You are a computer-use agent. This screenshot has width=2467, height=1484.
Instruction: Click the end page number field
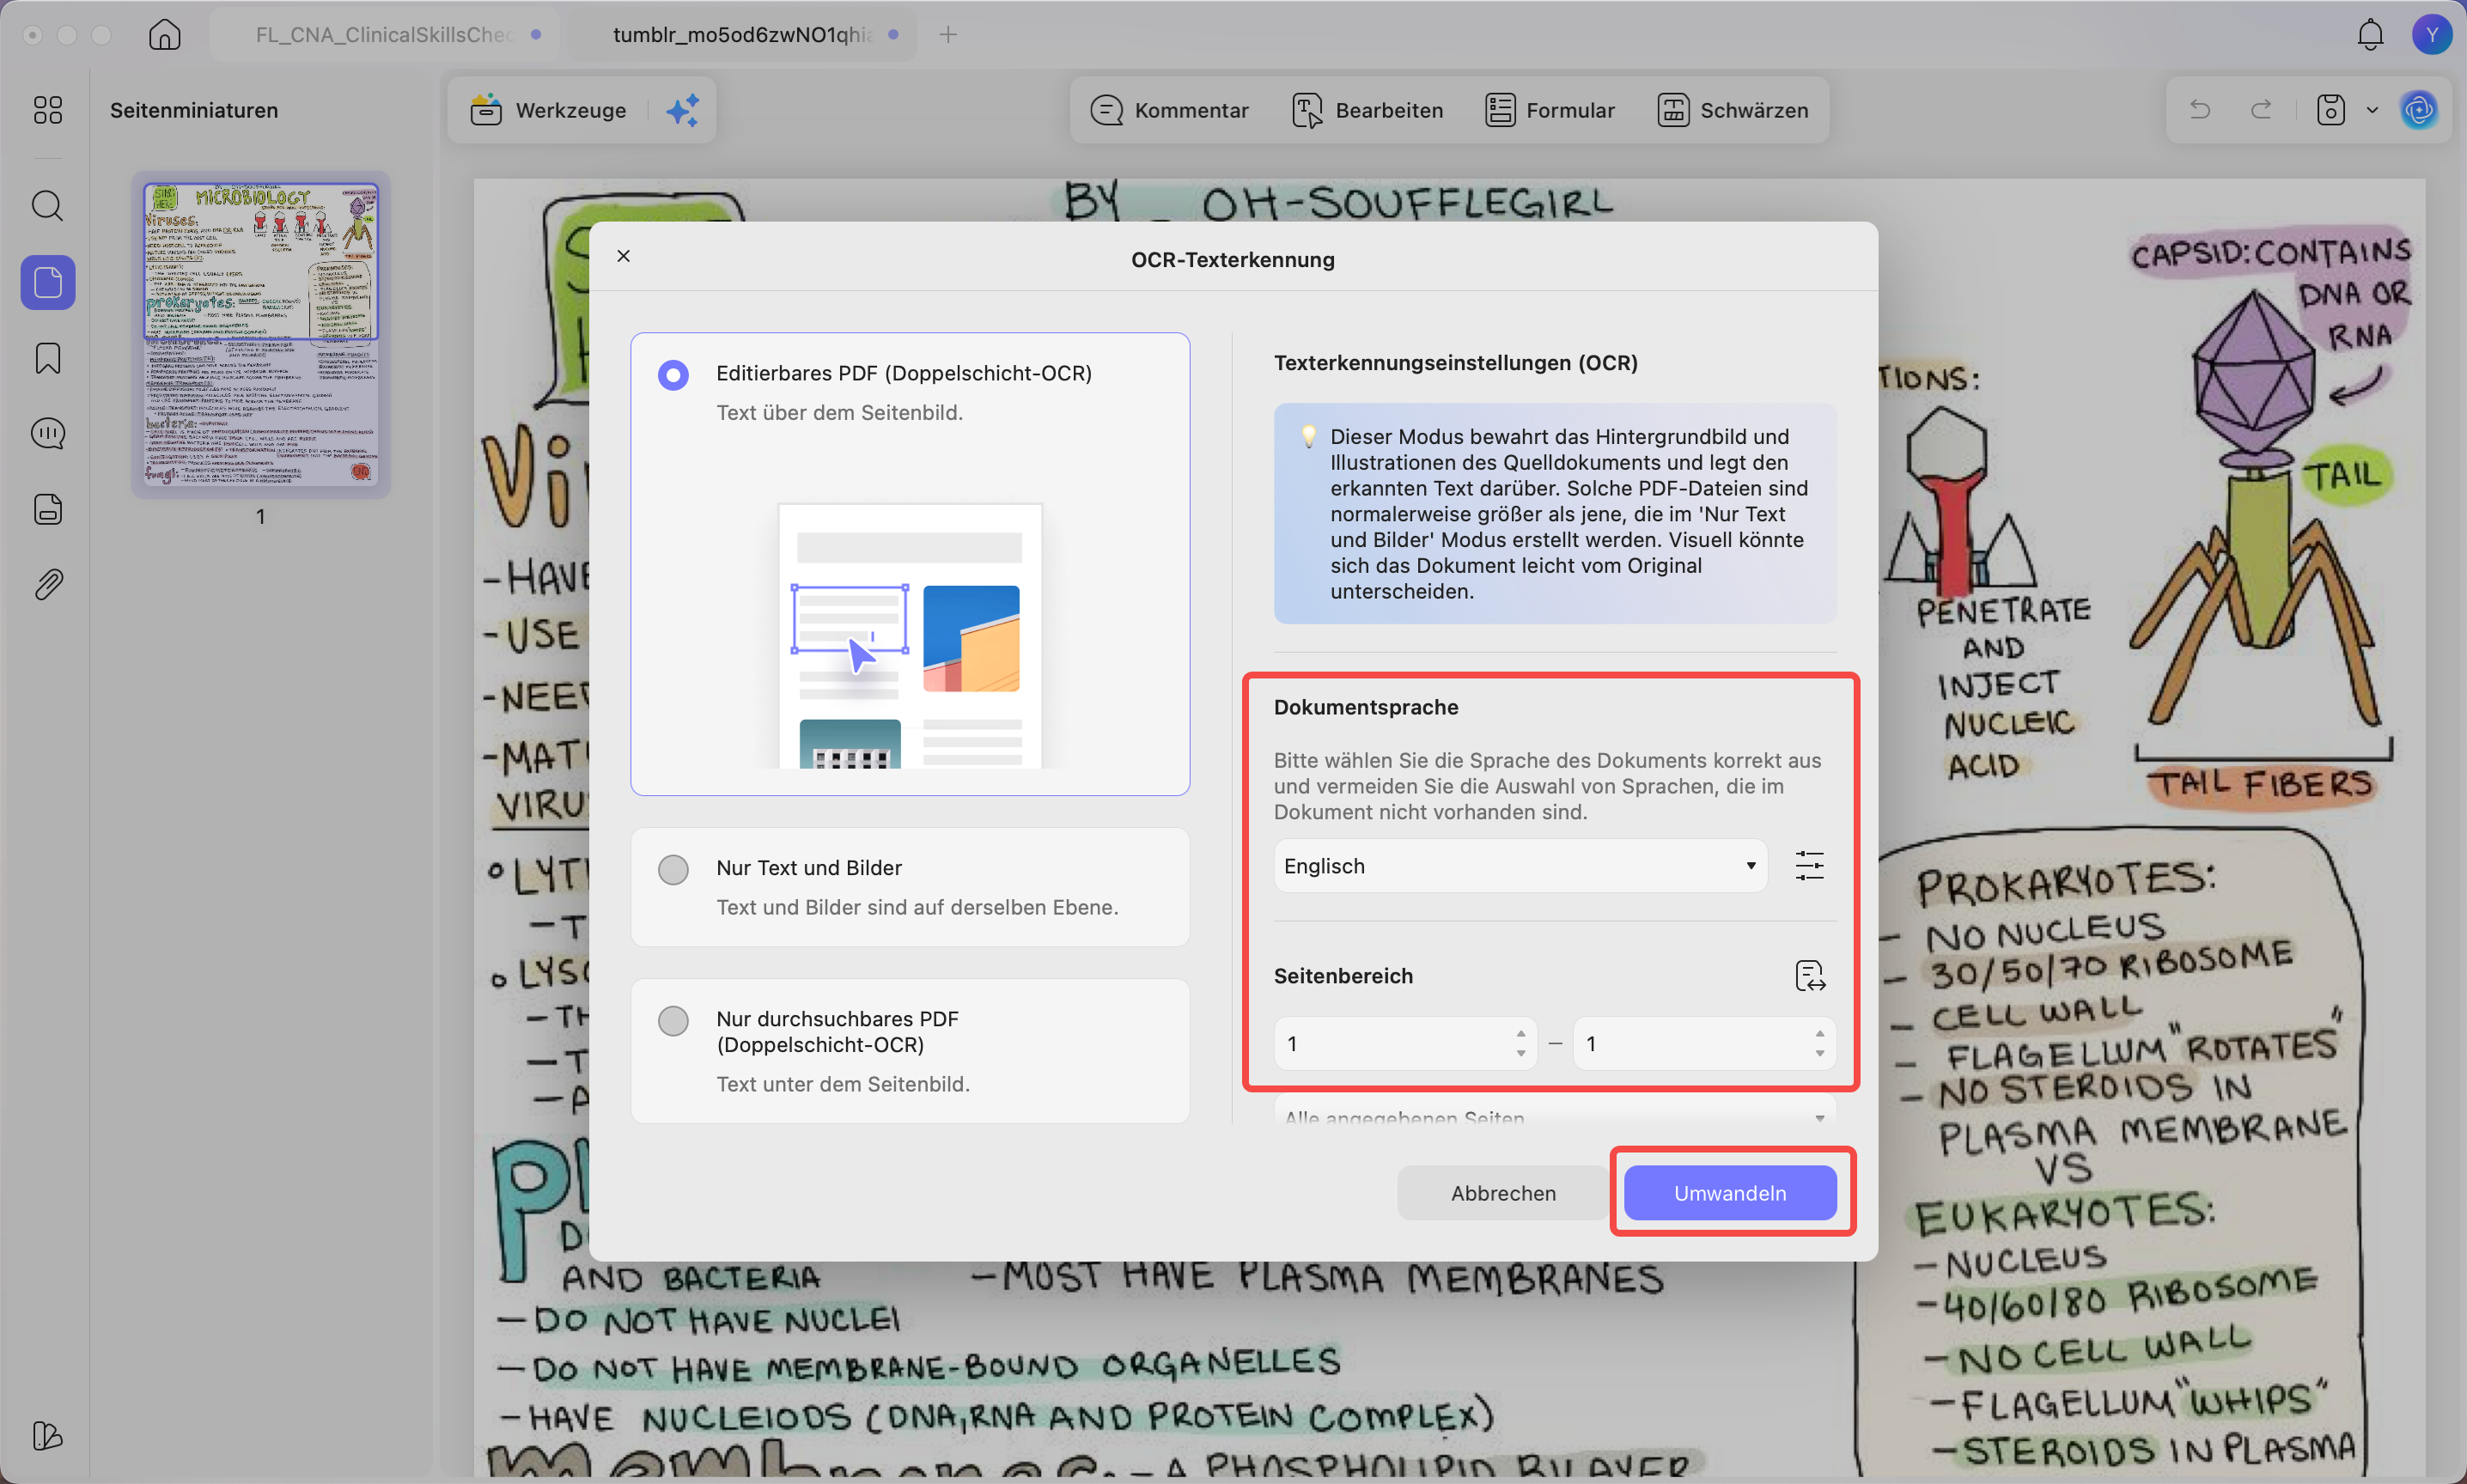click(x=1704, y=1044)
